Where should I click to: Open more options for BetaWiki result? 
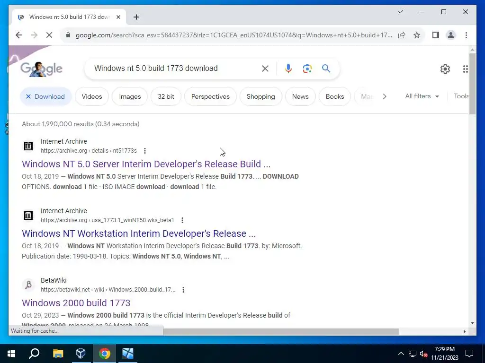183,290
